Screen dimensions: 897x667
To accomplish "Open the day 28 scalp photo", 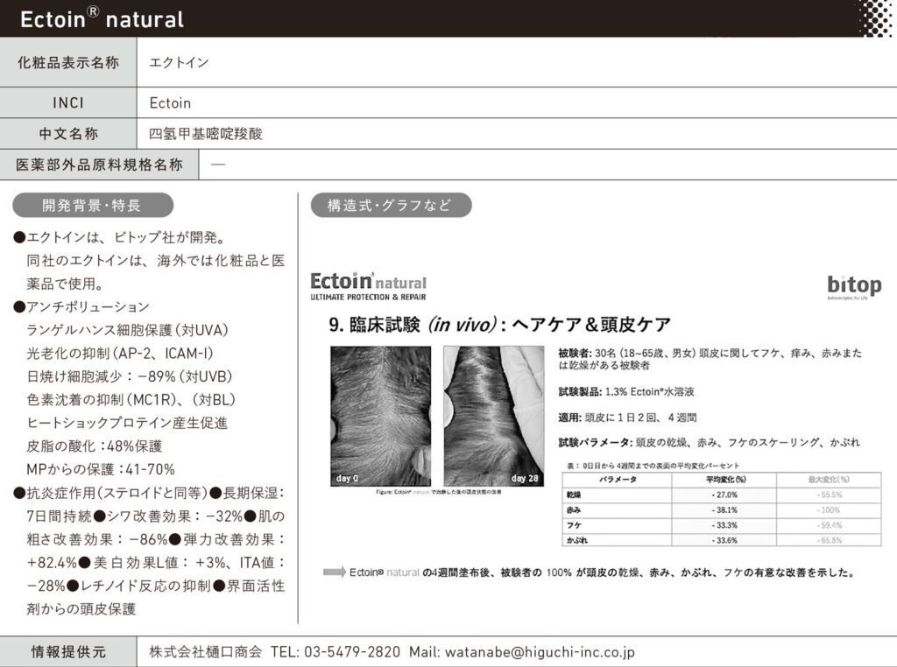I will tap(493, 417).
